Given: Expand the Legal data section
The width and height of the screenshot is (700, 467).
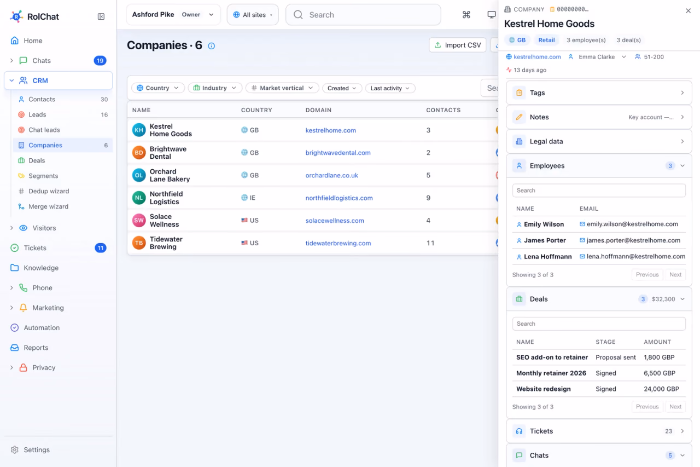Looking at the screenshot, I should 599,141.
